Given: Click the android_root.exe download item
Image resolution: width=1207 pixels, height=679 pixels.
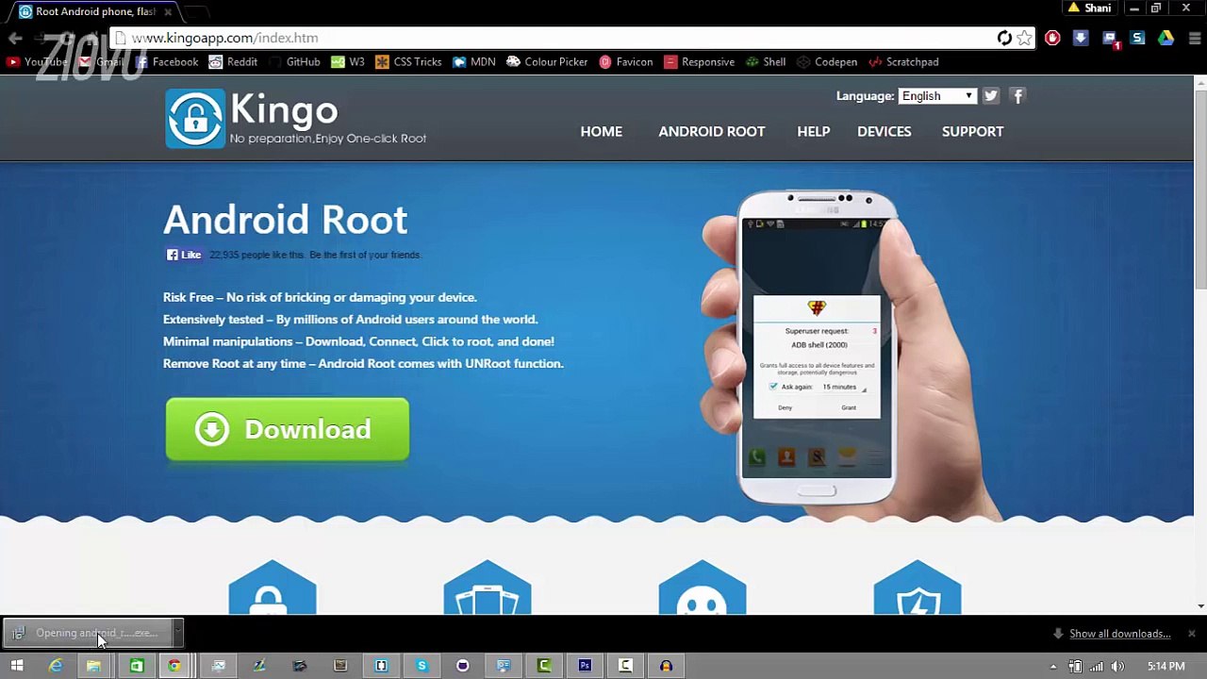Looking at the screenshot, I should pos(87,633).
